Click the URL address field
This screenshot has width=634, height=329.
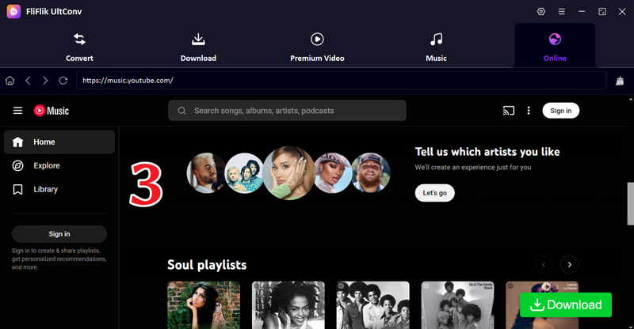[341, 81]
